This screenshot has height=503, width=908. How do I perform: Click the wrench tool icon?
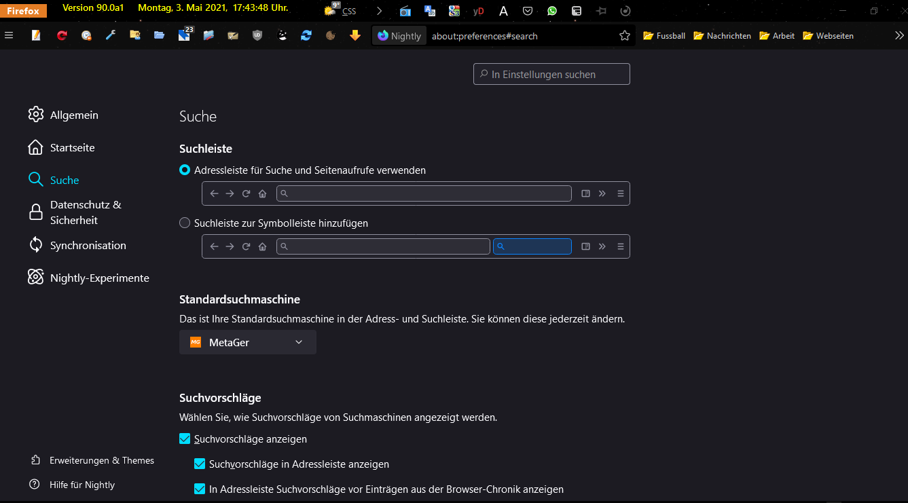111,35
